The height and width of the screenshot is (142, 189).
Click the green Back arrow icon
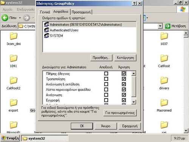pos(5,18)
